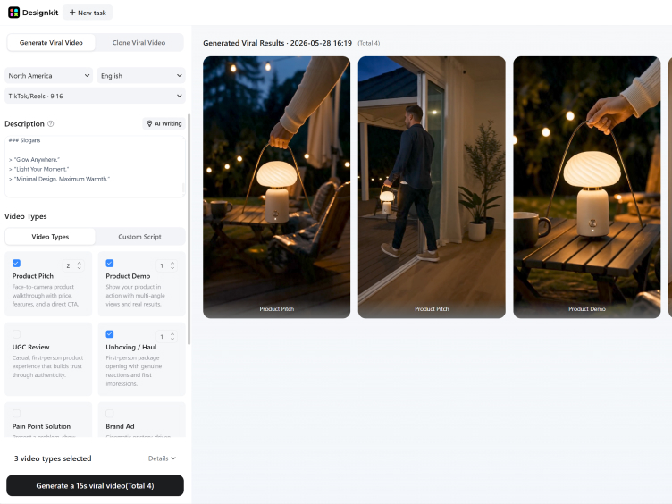Image resolution: width=672 pixels, height=504 pixels.
Task: Click inside the Description slogans text area
Action: 95,167
